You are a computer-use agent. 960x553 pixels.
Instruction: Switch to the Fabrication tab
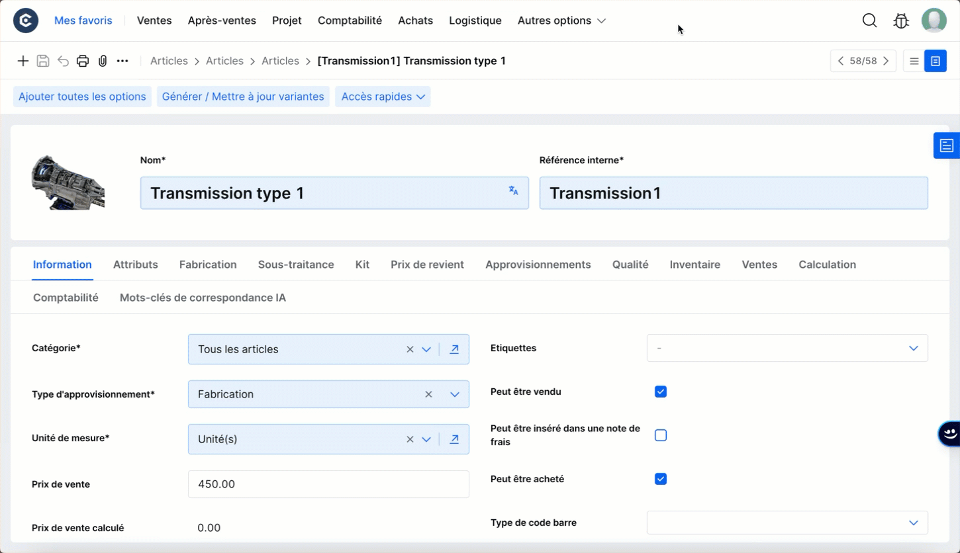(x=208, y=265)
